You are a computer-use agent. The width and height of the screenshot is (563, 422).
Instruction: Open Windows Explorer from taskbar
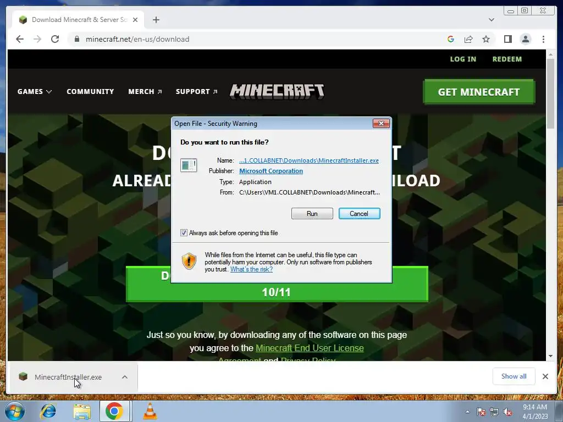82,411
